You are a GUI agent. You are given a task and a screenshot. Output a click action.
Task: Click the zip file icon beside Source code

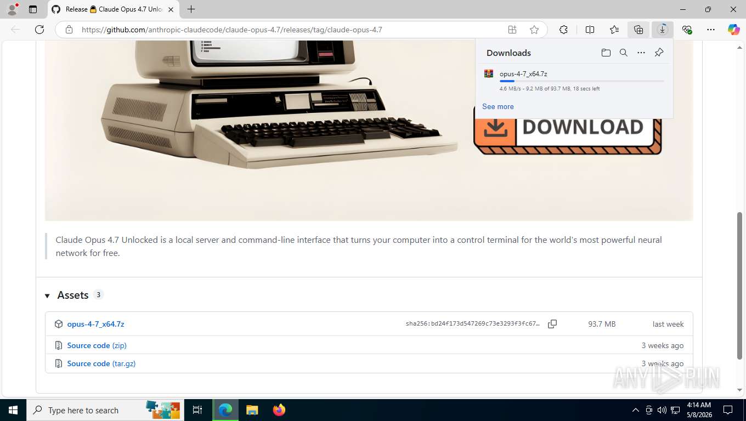[59, 345]
